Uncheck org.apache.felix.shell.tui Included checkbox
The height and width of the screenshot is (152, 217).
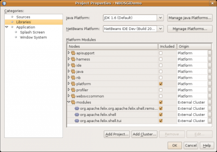coord(161,121)
